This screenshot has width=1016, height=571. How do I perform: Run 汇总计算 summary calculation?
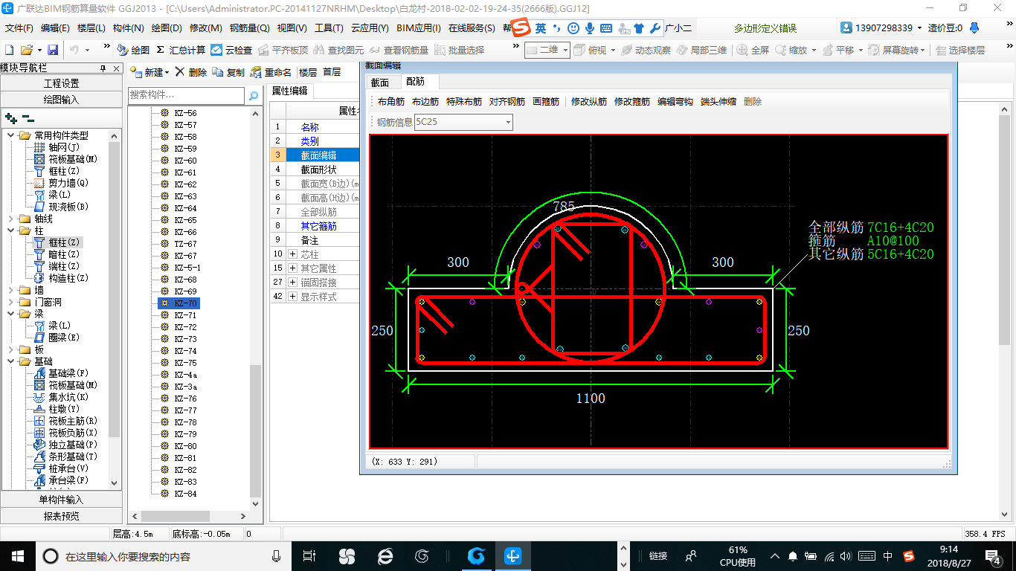(x=181, y=50)
